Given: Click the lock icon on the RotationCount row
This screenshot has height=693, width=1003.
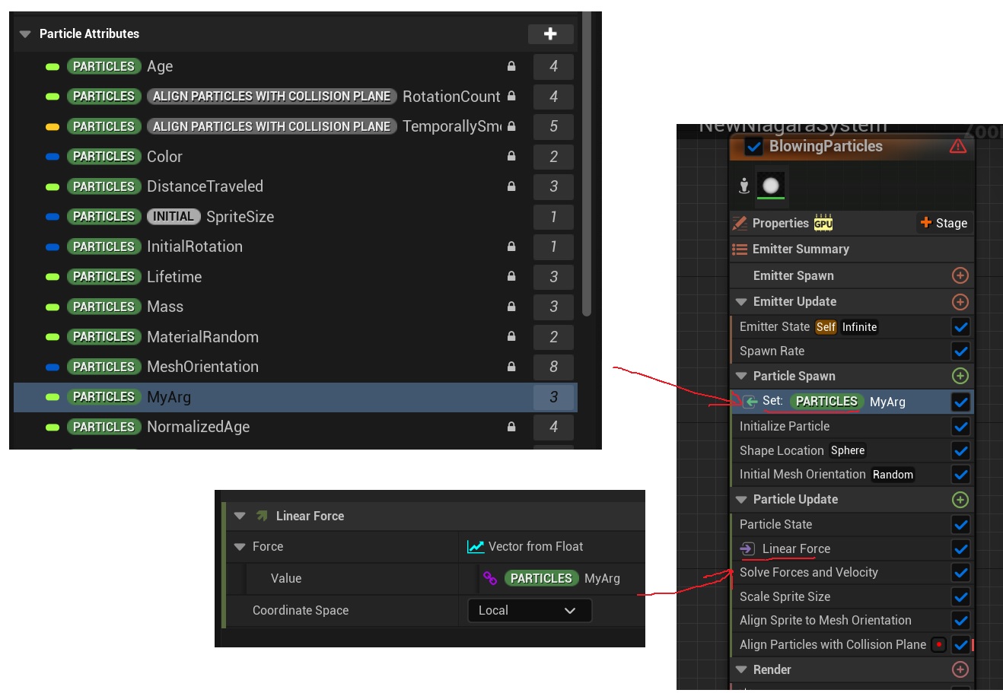Looking at the screenshot, I should coord(511,96).
